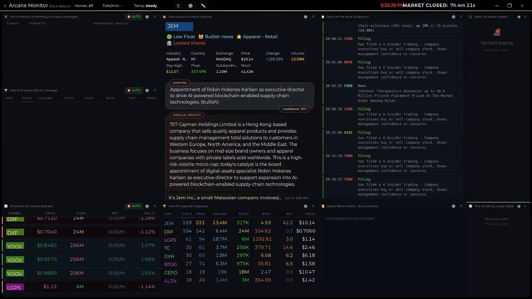Select BTOG row in Hall Of Legends
Image resolution: width=532 pixels, height=299 pixels.
(239, 264)
